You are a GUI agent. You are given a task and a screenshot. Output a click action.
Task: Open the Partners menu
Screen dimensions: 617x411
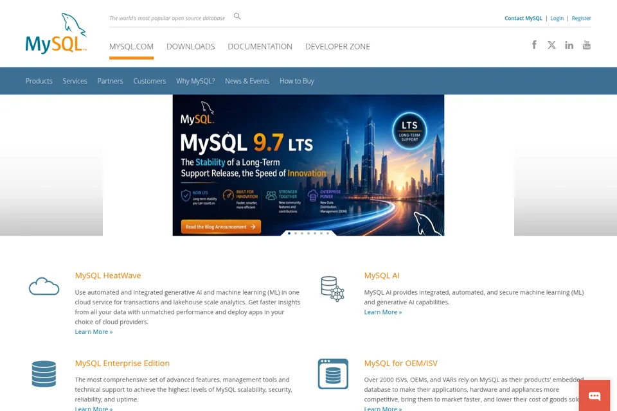click(x=110, y=81)
